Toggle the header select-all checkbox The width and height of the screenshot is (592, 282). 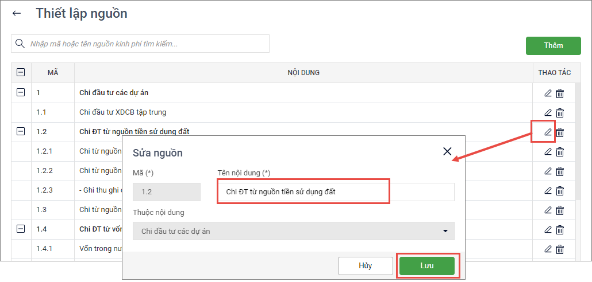tap(21, 73)
